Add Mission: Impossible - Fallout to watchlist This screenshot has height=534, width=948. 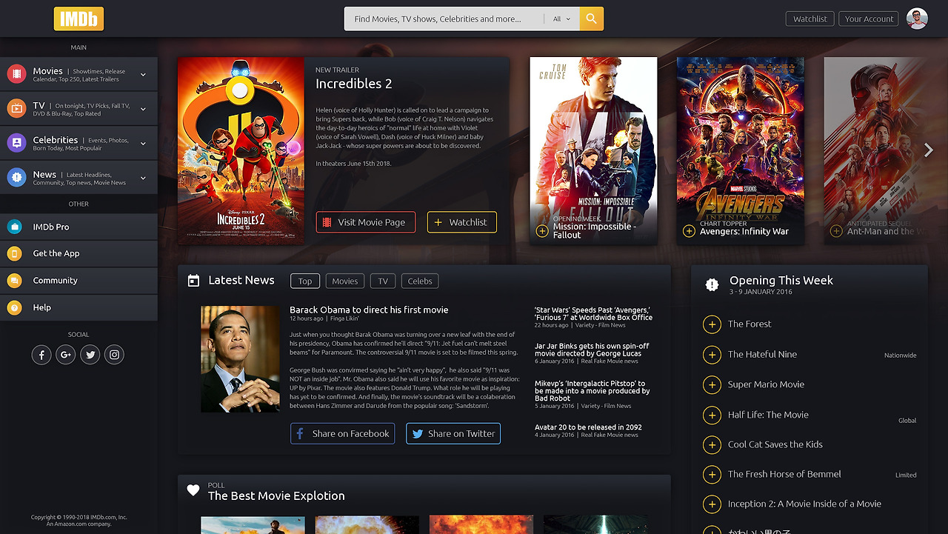click(x=542, y=231)
